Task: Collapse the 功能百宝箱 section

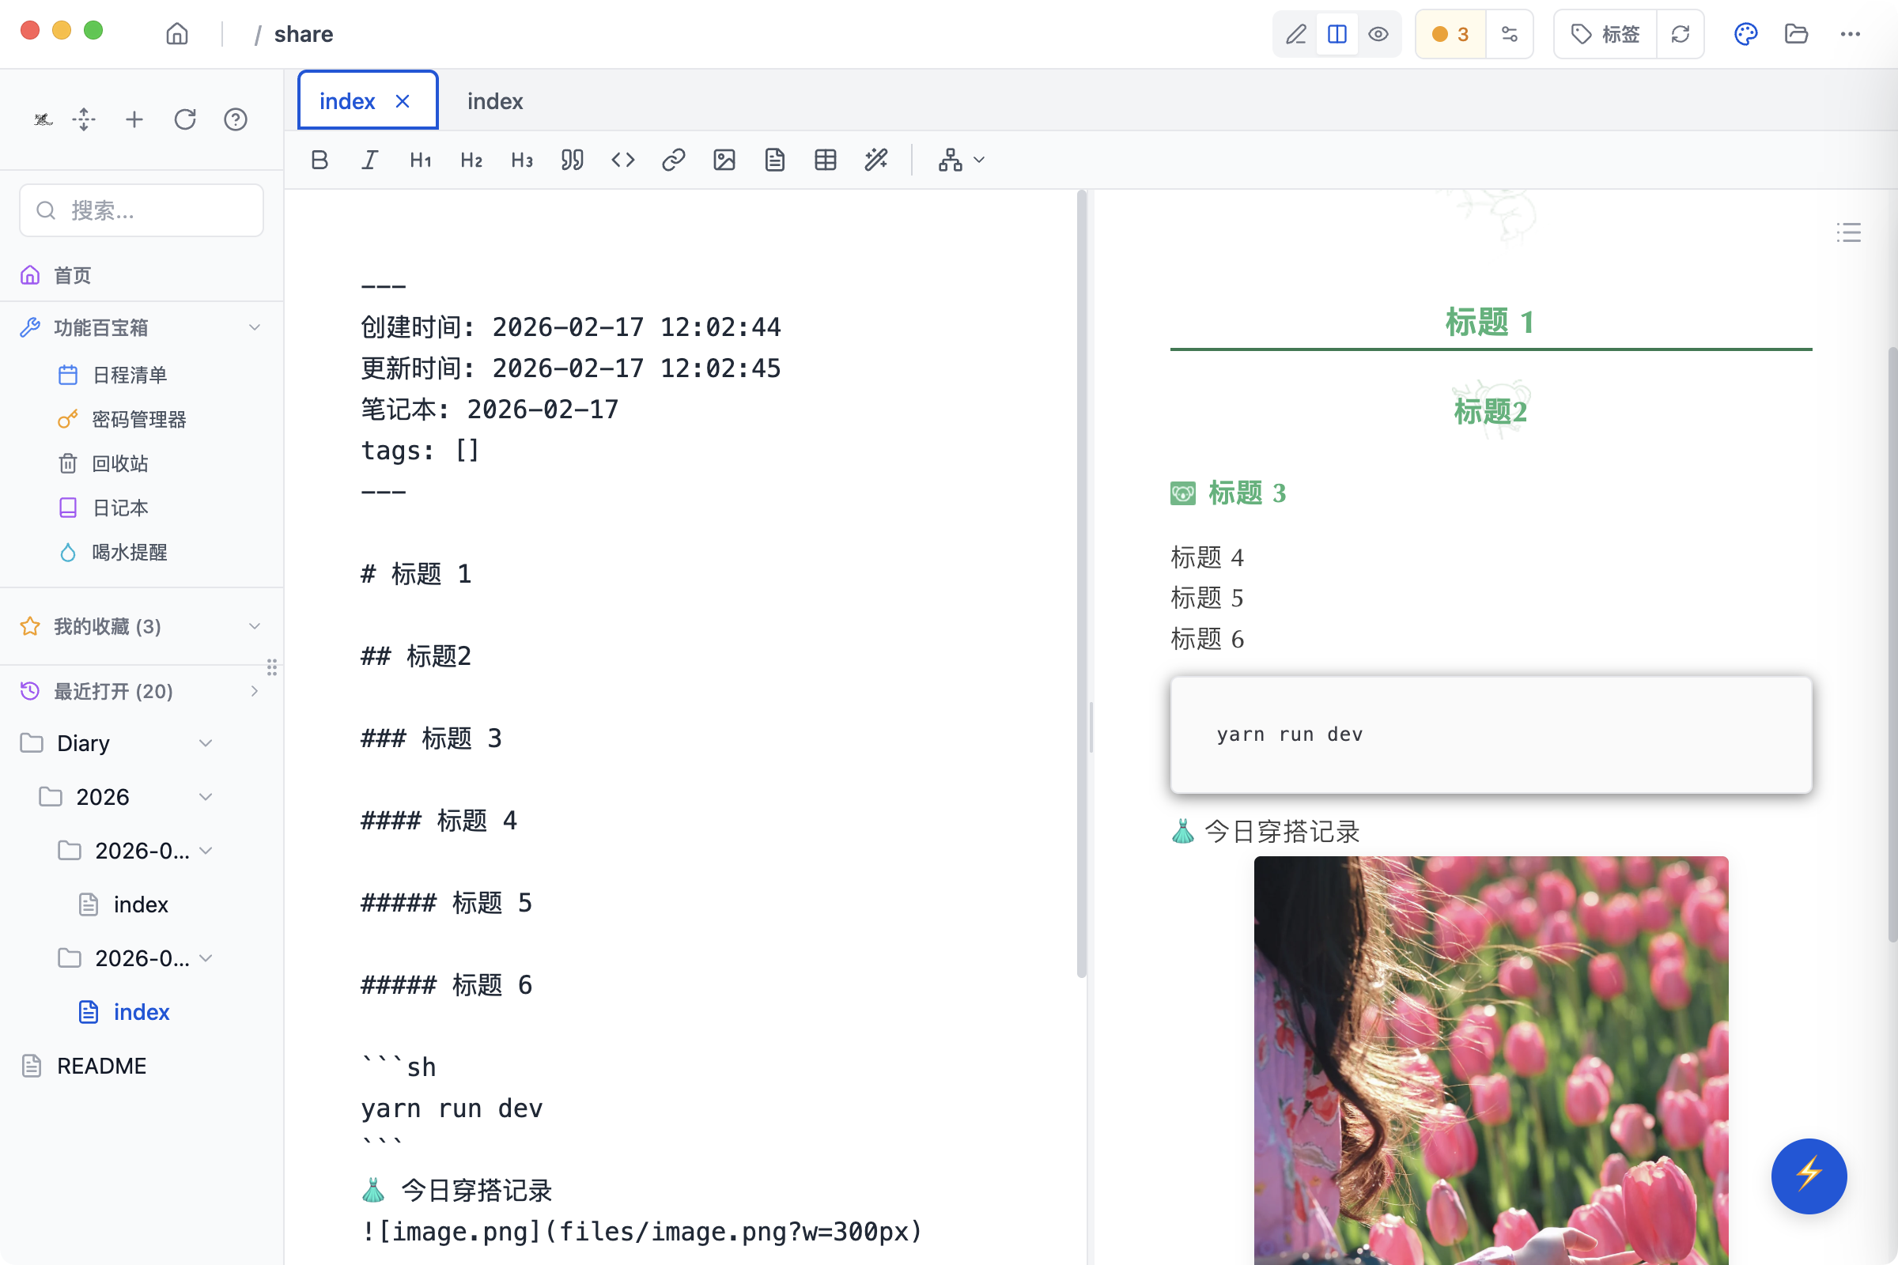Action: tap(255, 327)
